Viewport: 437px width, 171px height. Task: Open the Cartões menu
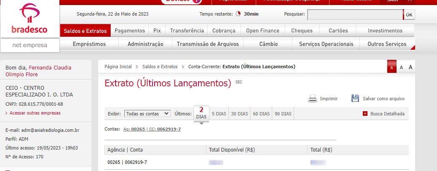tap(338, 31)
